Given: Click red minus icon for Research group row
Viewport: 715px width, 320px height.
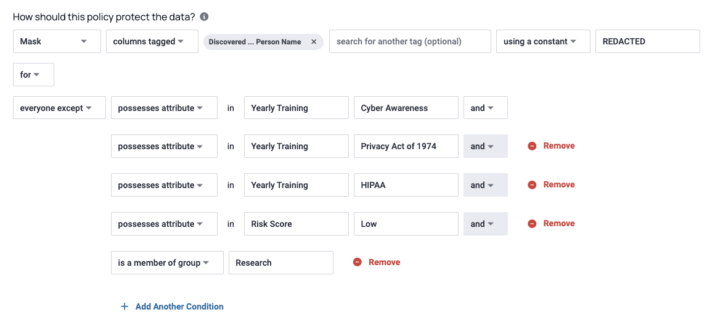Looking at the screenshot, I should tap(357, 262).
